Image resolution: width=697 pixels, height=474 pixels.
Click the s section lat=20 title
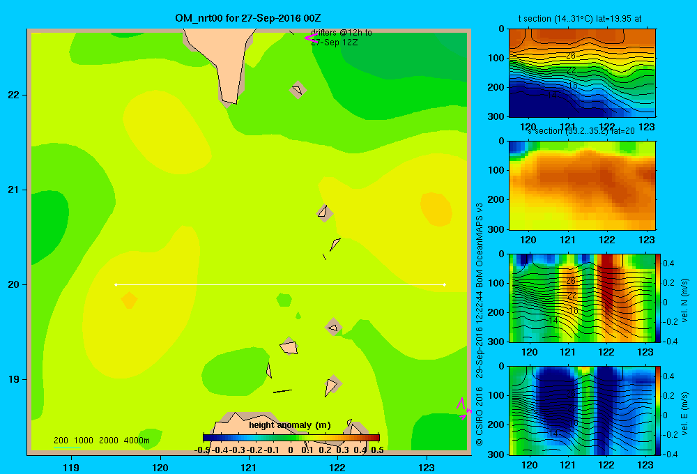[x=581, y=131]
